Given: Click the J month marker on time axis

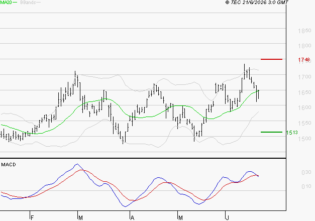Looking at the screenshot, I should pyautogui.click(x=228, y=218).
